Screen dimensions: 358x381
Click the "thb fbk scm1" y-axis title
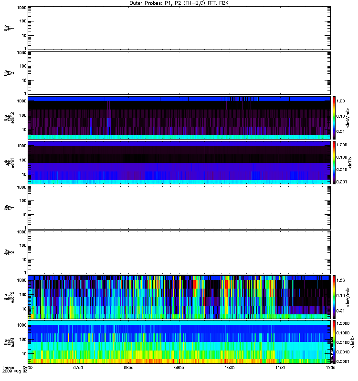pos(9,163)
